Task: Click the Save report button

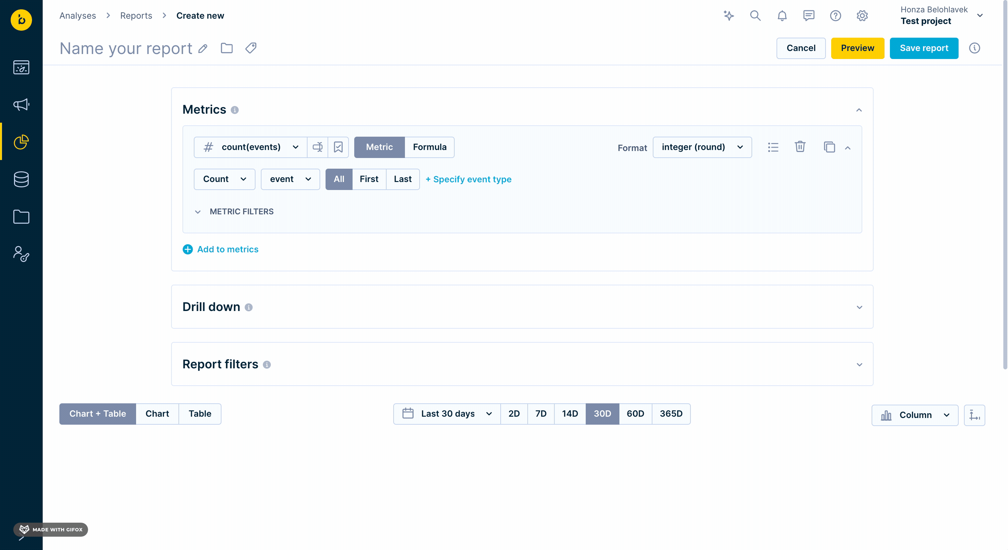Action: [x=924, y=48]
